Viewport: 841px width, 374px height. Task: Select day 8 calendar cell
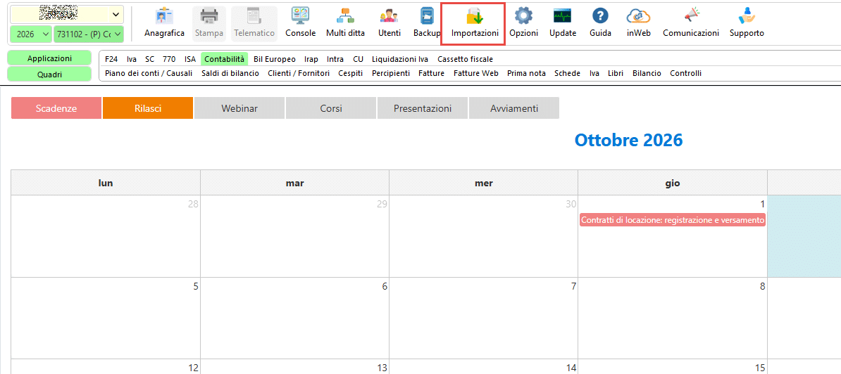(673, 318)
